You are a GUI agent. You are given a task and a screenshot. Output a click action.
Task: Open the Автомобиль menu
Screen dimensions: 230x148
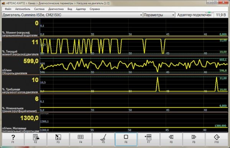pyautogui.click(x=23, y=9)
